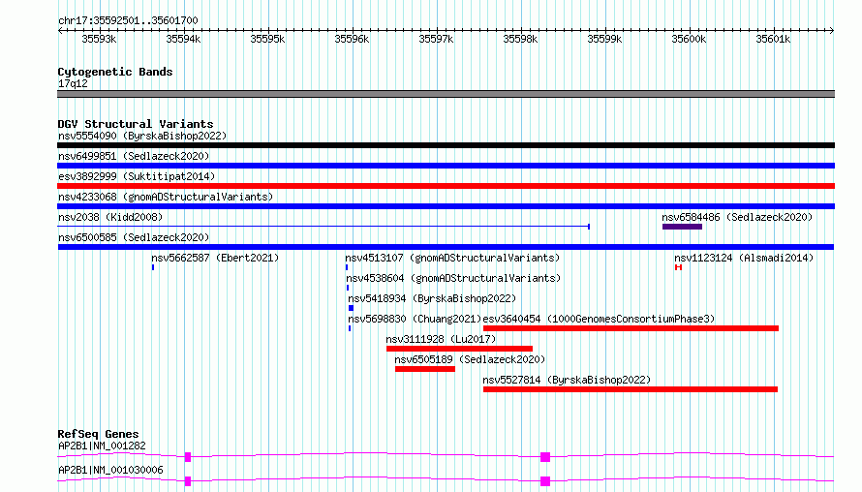The width and height of the screenshot is (862, 492).
Task: Select the blue nsv4233068 gnomAD bar
Action: tap(446, 206)
